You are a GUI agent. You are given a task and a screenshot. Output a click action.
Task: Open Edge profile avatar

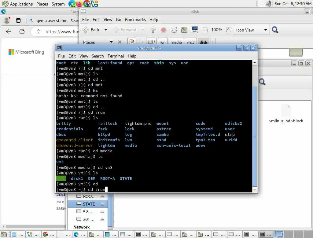[7, 20]
